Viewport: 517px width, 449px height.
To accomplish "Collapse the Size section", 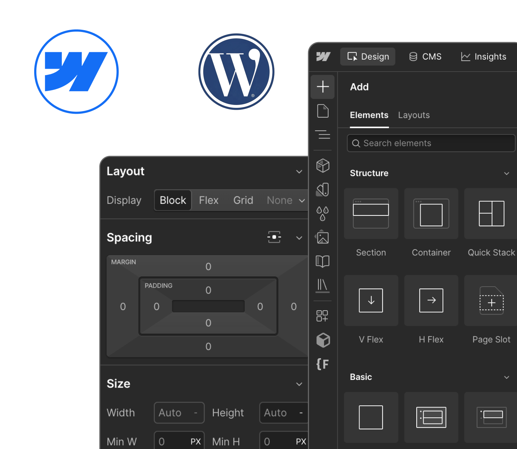I will [299, 384].
